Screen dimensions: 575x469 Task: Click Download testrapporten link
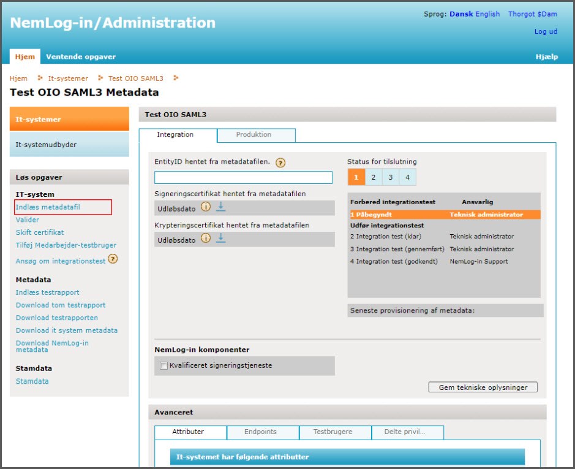click(57, 318)
